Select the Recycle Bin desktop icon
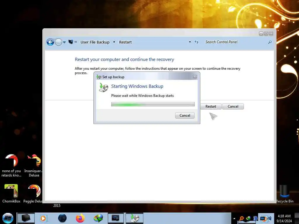Image resolution: width=299 pixels, height=224 pixels. coord(284,193)
